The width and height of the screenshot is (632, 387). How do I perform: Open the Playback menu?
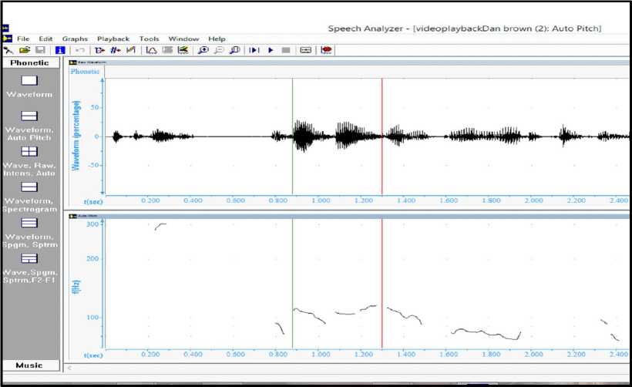point(113,39)
